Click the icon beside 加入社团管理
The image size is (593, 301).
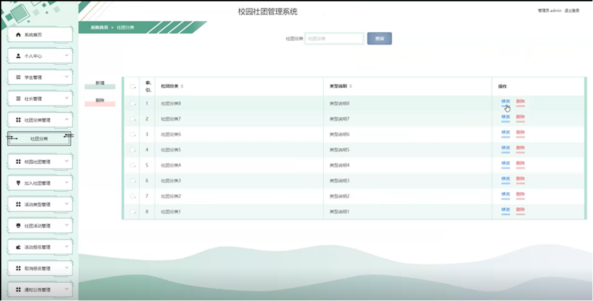pos(18,183)
